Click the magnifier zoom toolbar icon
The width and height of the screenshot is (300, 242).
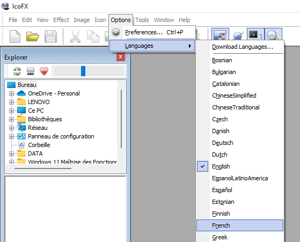pos(273,34)
